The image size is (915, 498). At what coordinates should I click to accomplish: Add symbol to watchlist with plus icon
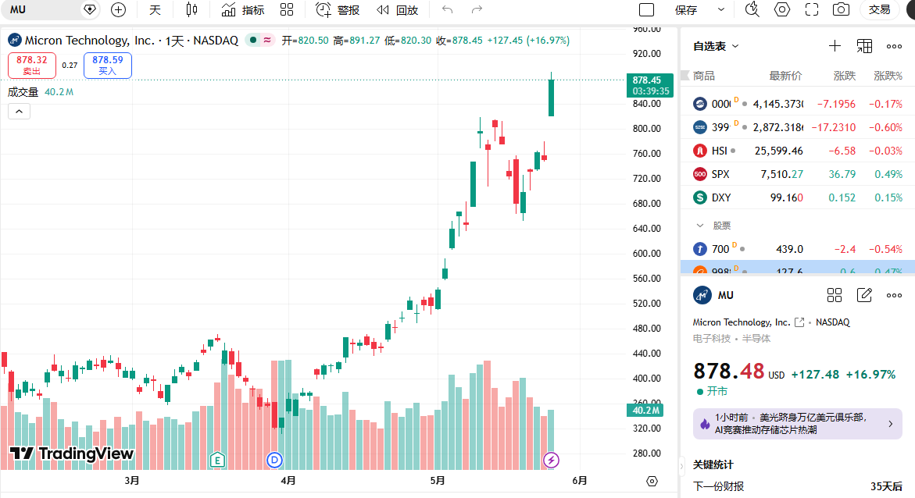tap(835, 46)
